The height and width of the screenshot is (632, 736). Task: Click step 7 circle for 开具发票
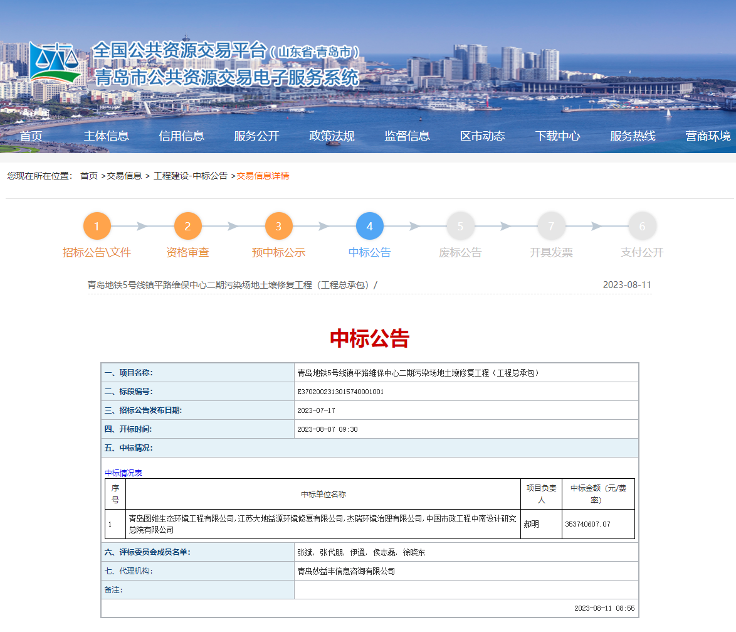551,227
